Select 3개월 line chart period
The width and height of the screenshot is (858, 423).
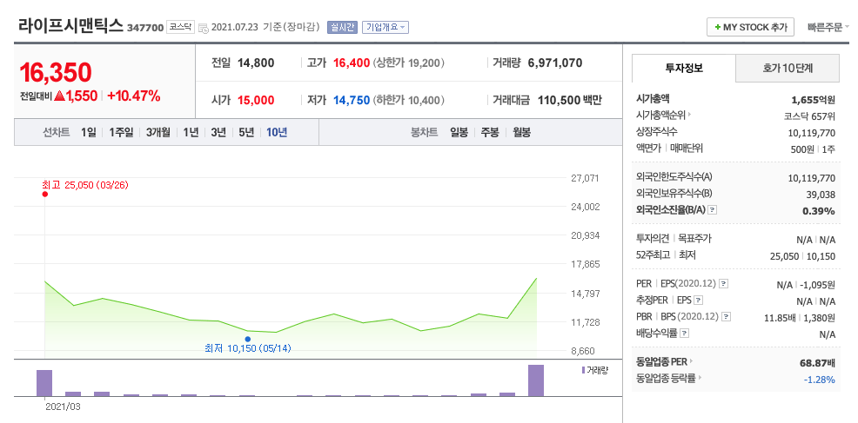point(158,132)
